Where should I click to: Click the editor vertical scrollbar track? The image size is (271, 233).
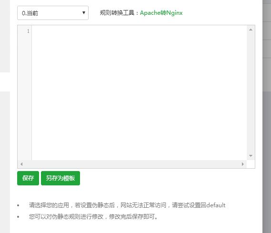pyautogui.click(x=251, y=92)
